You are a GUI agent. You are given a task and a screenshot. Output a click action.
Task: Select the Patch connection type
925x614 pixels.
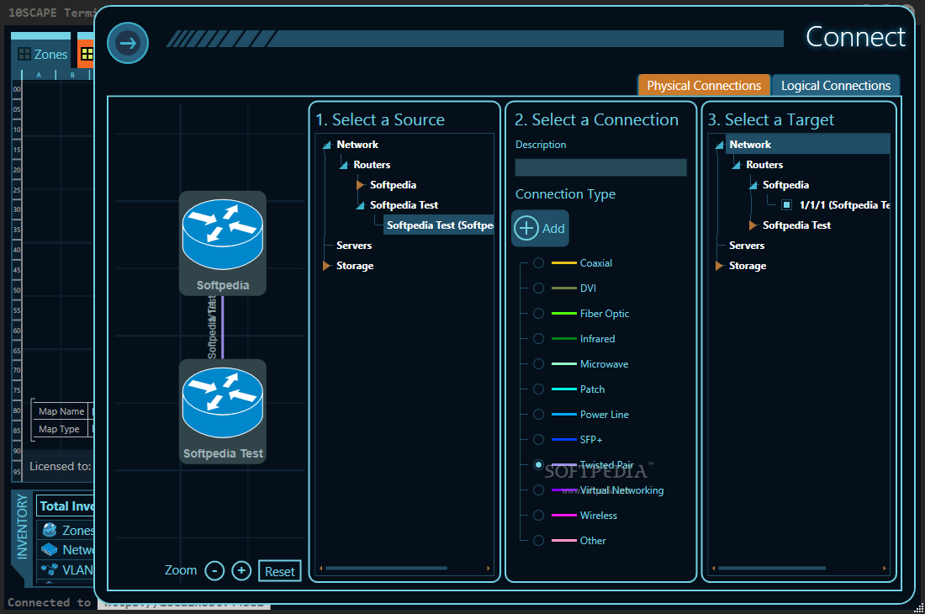[x=538, y=389]
